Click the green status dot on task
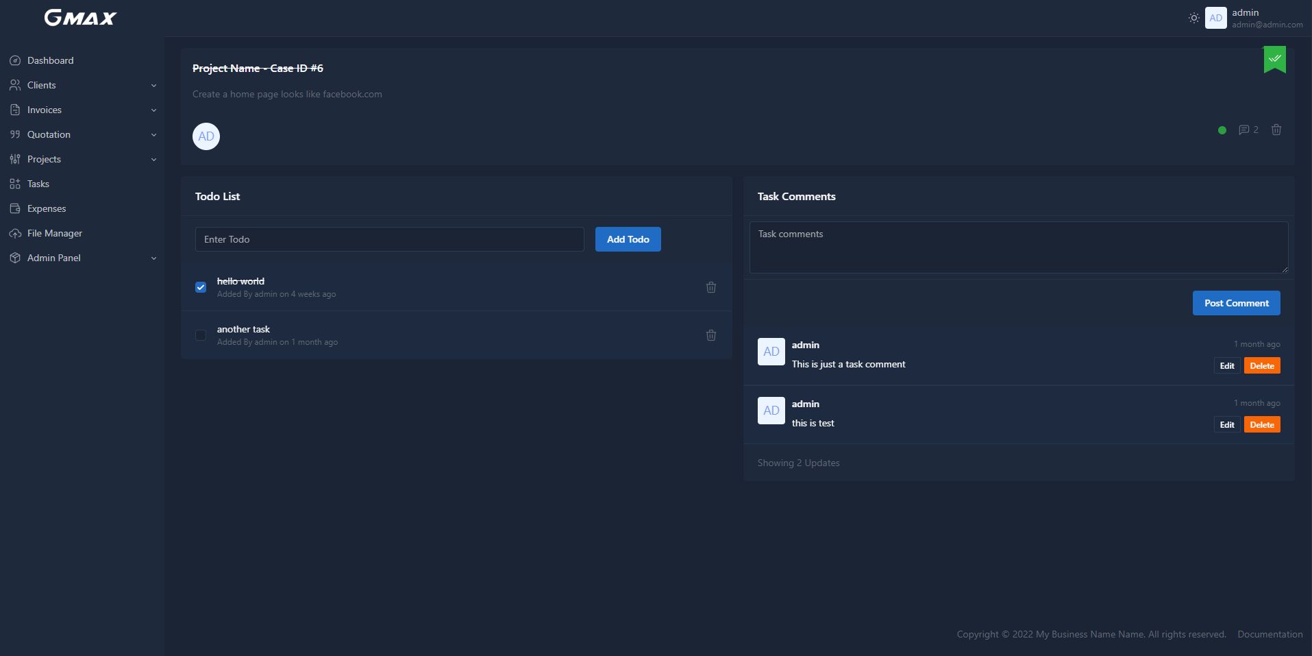 (1222, 130)
